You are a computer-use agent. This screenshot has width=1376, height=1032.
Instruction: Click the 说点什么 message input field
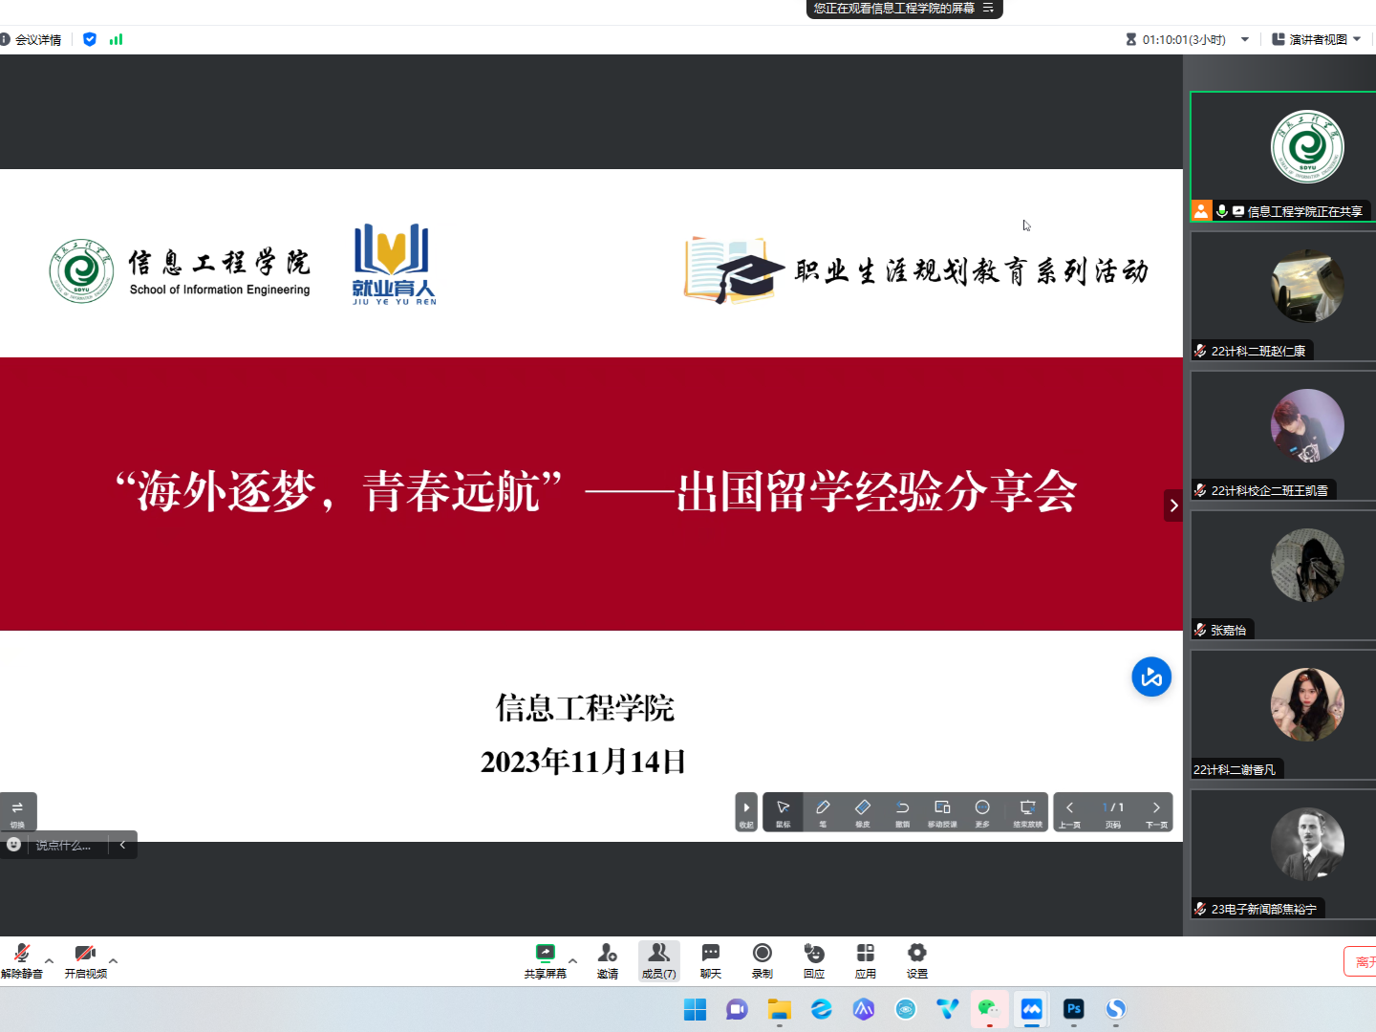[65, 845]
